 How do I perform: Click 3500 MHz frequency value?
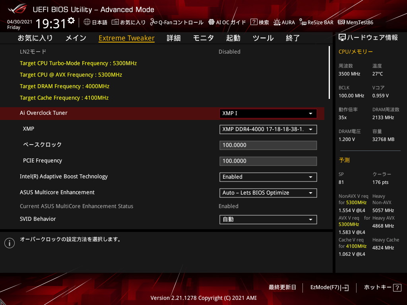click(349, 74)
